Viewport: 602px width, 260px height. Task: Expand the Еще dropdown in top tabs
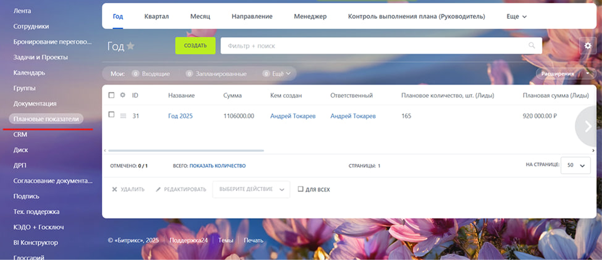[516, 17]
